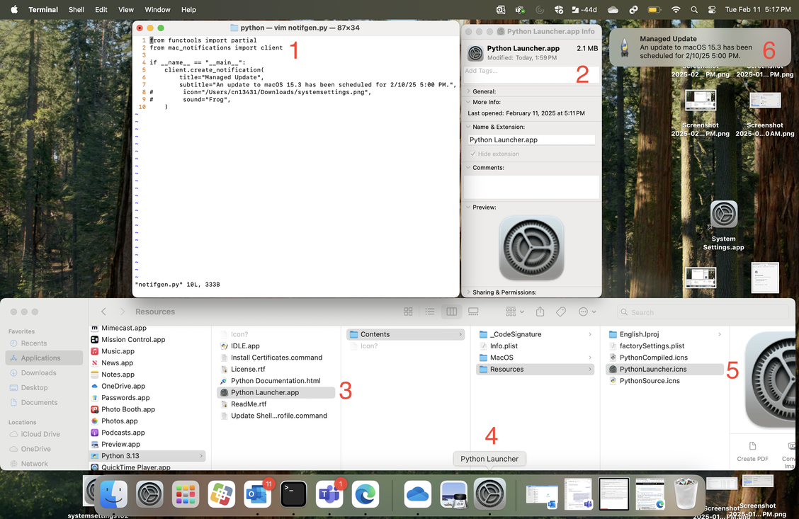The width and height of the screenshot is (799, 519).
Task: Collapse the Name & Extension section
Action: [468, 127]
